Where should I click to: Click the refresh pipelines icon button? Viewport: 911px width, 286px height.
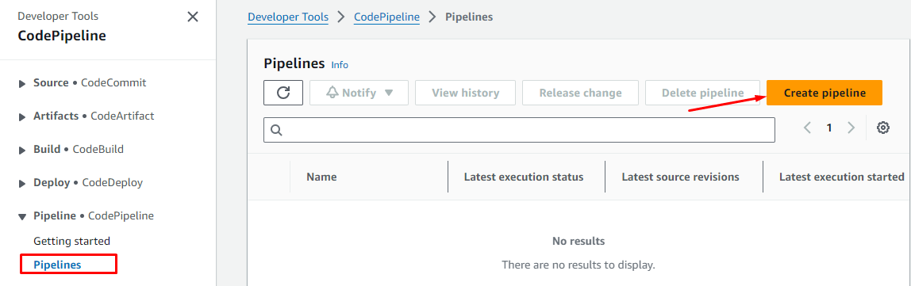[283, 93]
